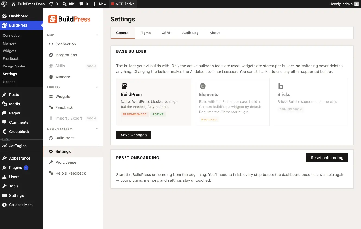Click the RESET ONBOARDING section heading
Image resolution: width=361 pixels, height=229 pixels.
(138, 158)
